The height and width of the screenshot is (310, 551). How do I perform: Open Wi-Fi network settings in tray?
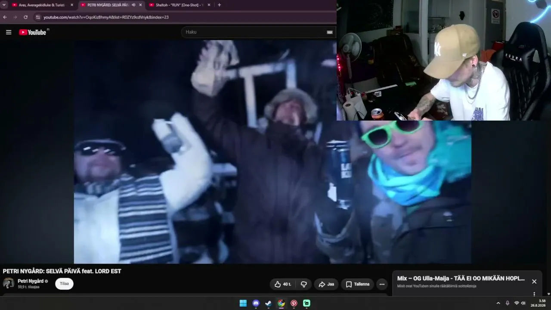pos(517,303)
